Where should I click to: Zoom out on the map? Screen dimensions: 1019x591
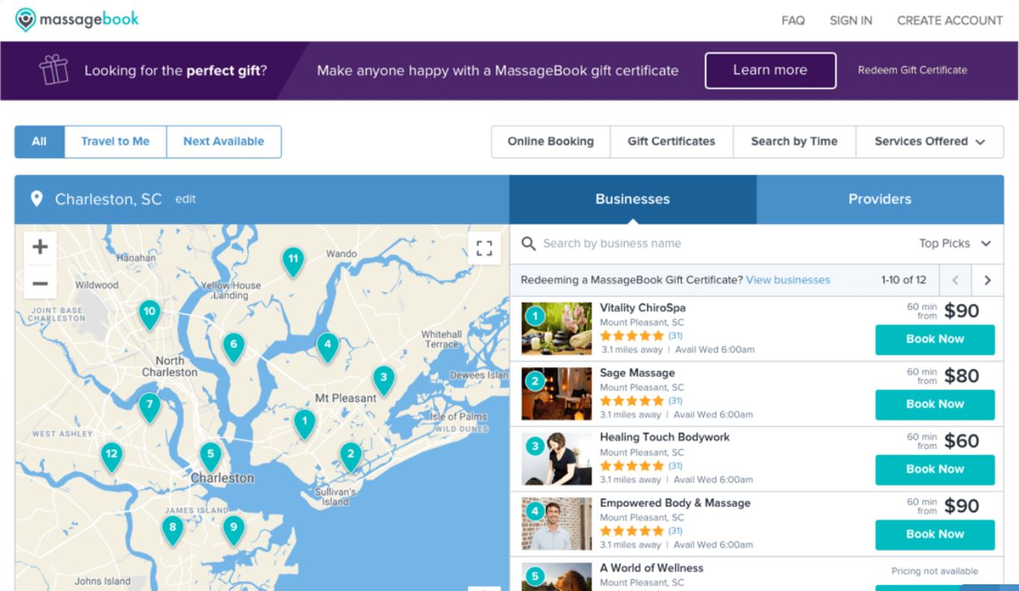pyautogui.click(x=40, y=284)
